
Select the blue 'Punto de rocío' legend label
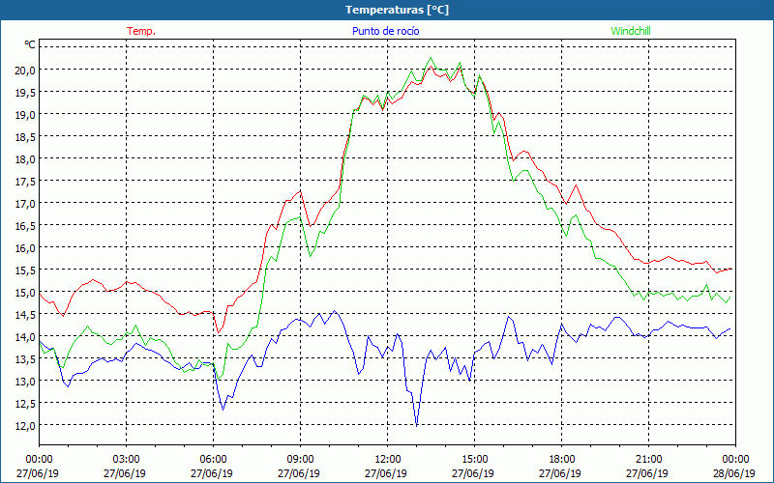tap(385, 31)
